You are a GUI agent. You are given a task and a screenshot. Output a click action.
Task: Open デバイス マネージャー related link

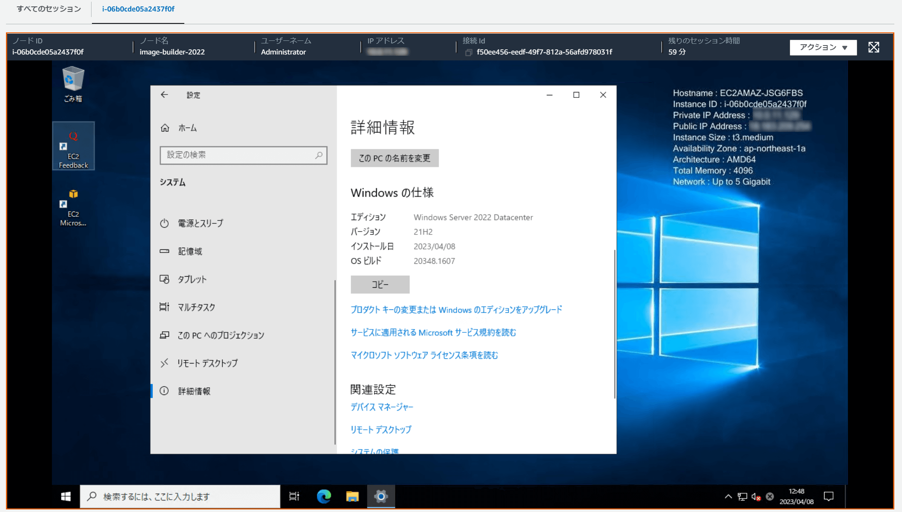pos(382,407)
